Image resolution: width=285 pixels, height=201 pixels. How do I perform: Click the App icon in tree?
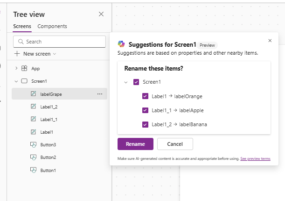[24, 68]
